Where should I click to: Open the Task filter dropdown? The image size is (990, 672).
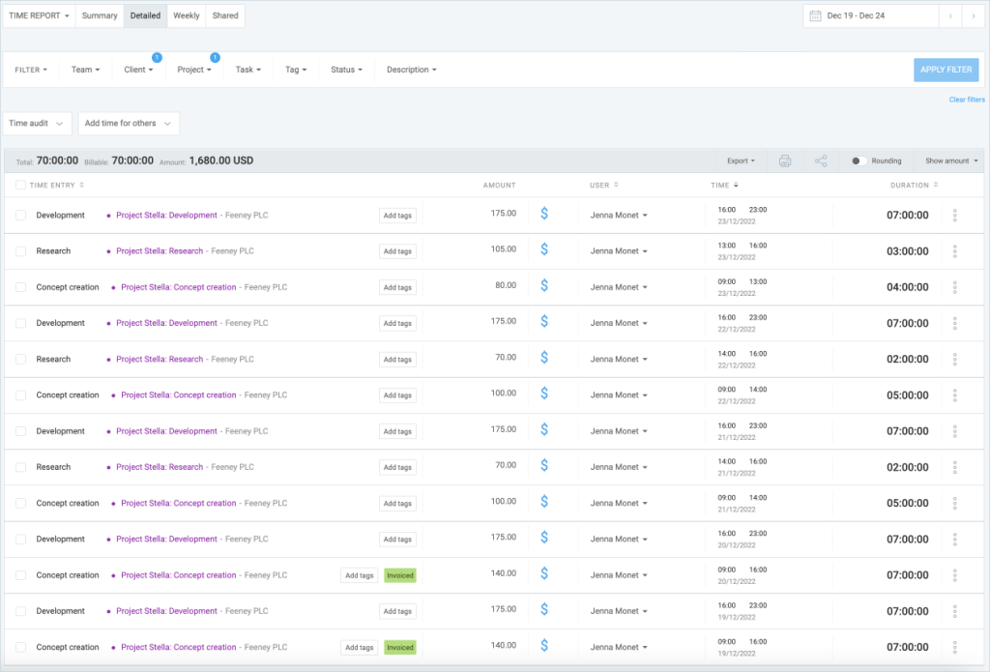click(x=248, y=70)
